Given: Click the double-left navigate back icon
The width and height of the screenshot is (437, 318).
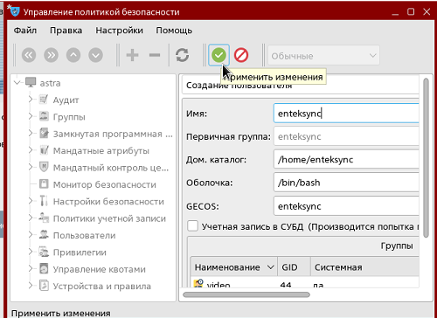Looking at the screenshot, I should point(29,55).
